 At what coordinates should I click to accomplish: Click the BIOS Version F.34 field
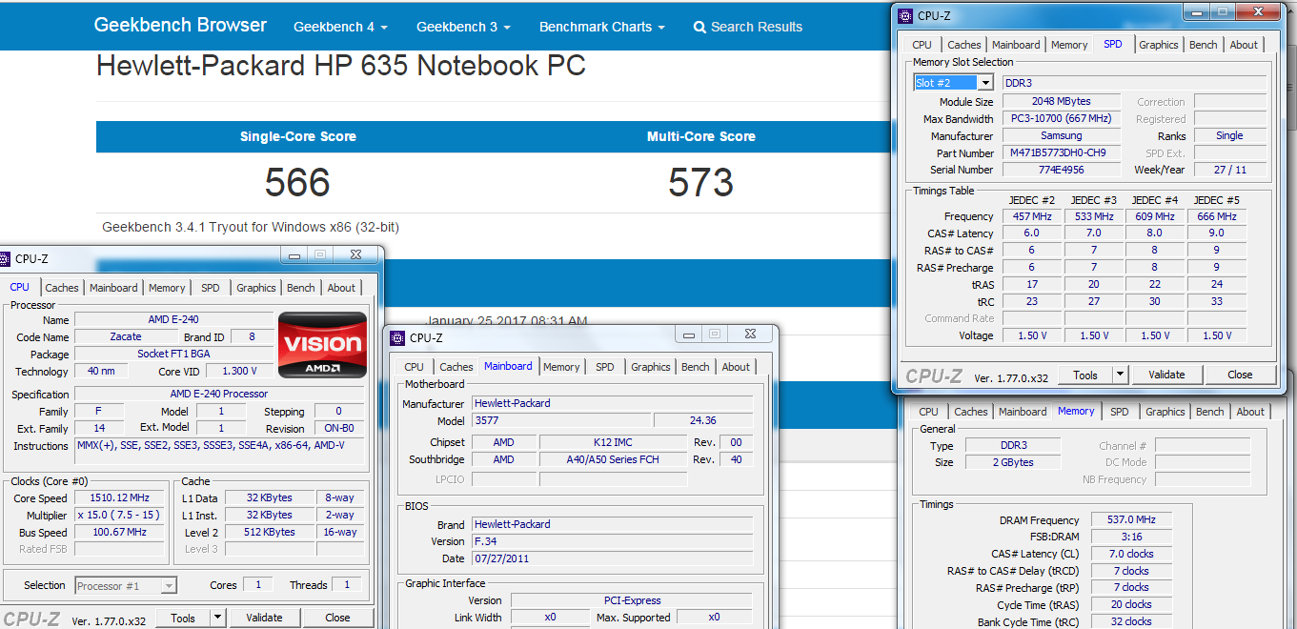(612, 541)
